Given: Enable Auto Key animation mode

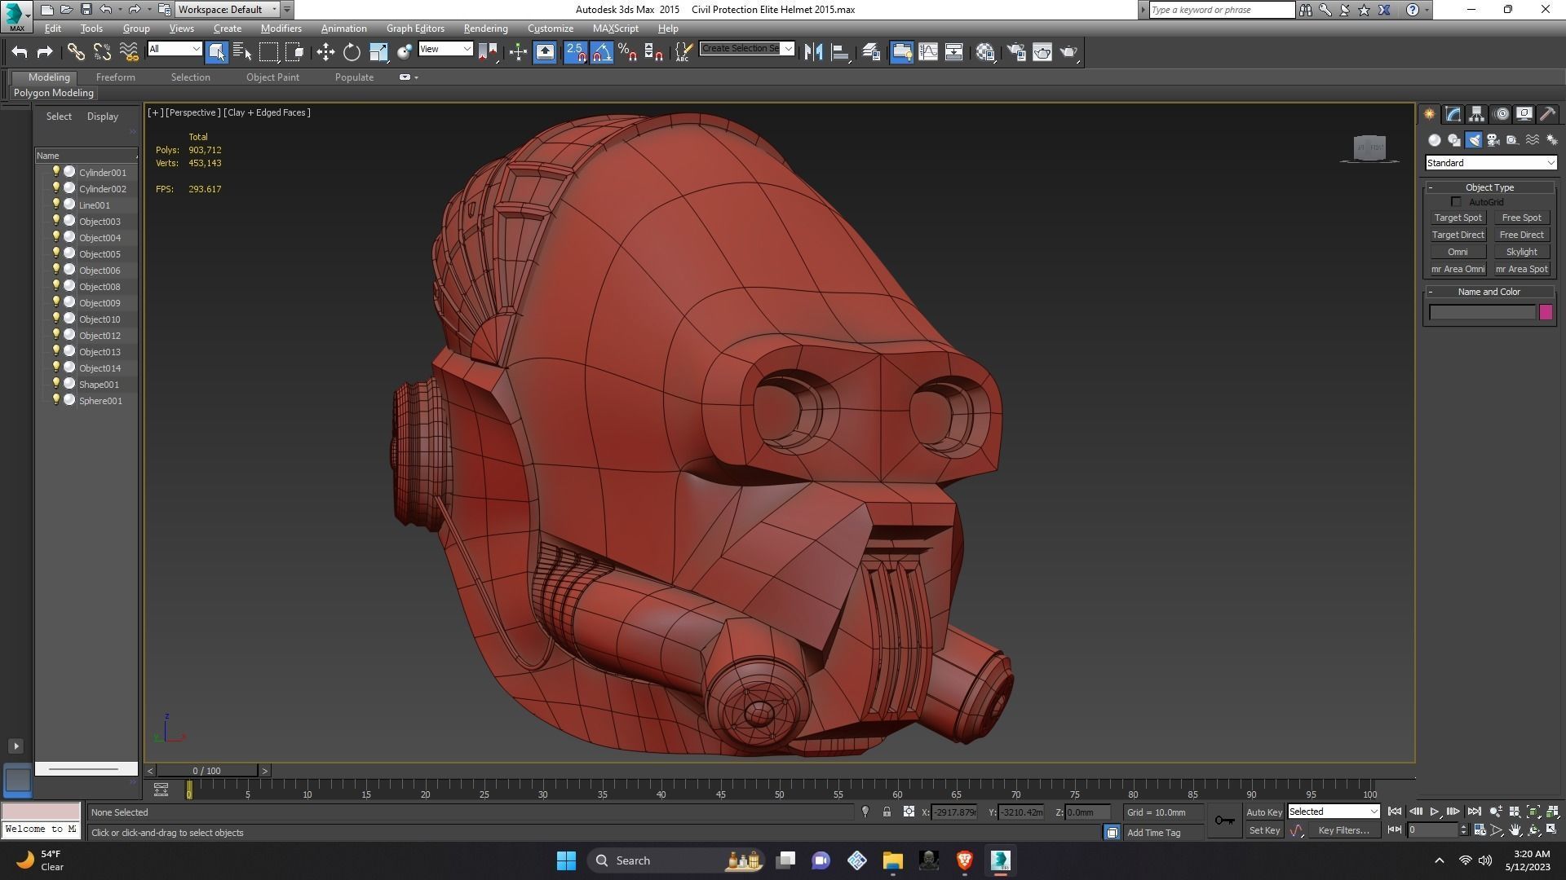Looking at the screenshot, I should tap(1264, 812).
